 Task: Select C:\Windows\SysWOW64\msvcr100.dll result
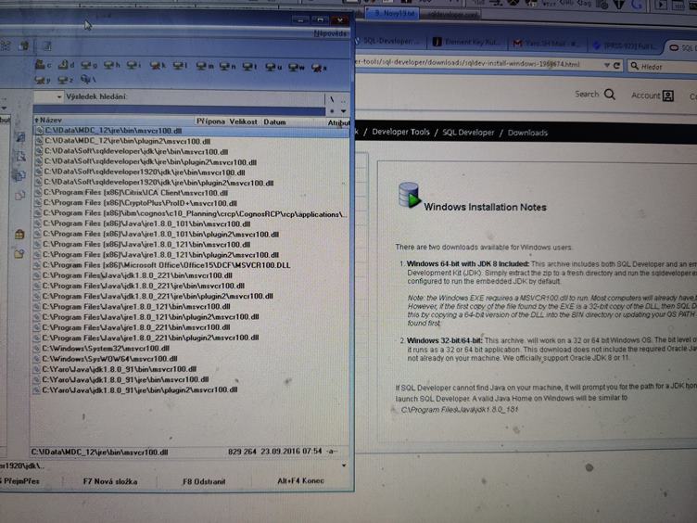click(x=192, y=359)
